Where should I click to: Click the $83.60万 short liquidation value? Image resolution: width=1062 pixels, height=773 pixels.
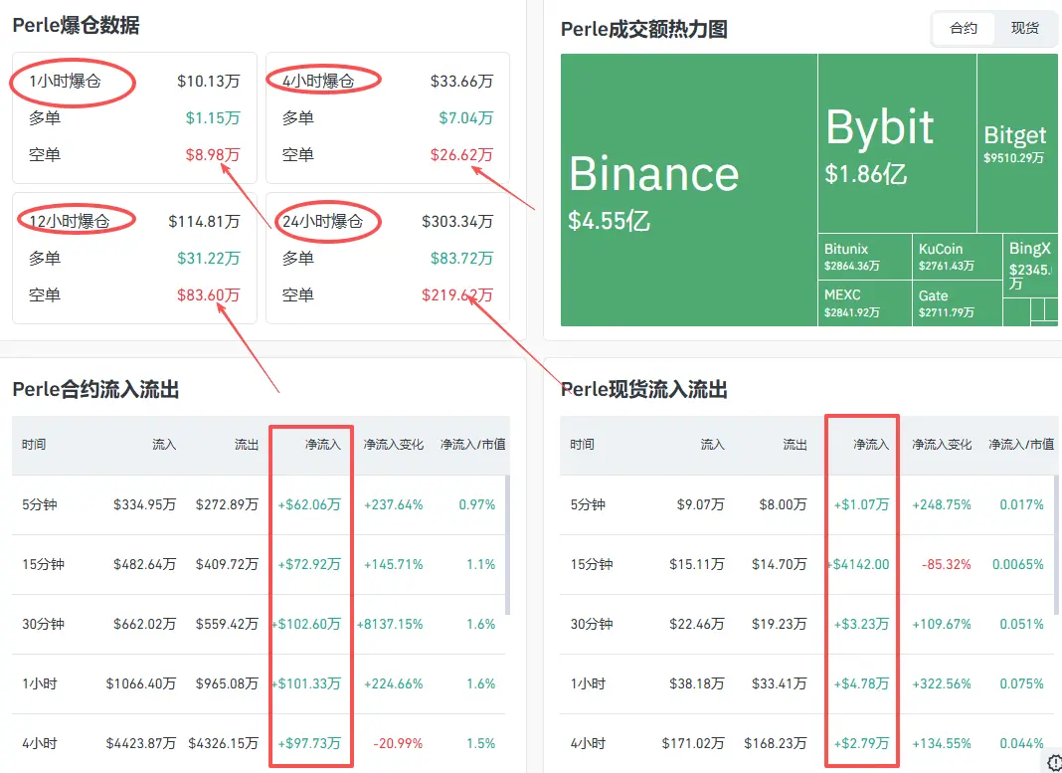coord(209,295)
